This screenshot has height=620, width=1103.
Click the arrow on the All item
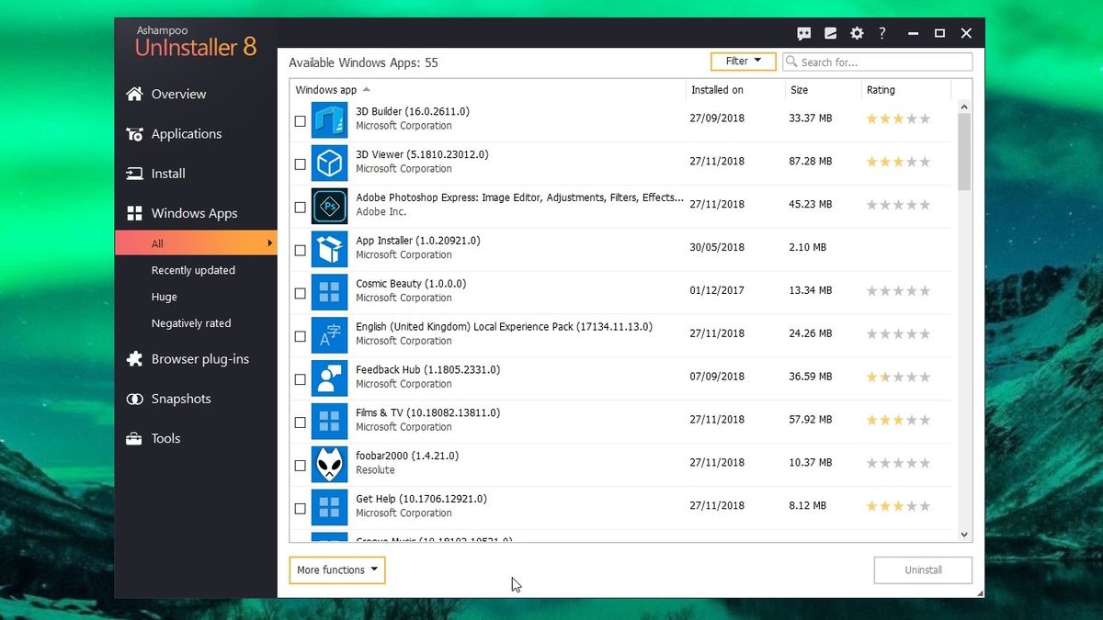[270, 243]
